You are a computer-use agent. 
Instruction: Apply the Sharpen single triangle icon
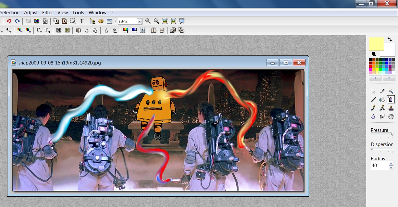pos(106,30)
